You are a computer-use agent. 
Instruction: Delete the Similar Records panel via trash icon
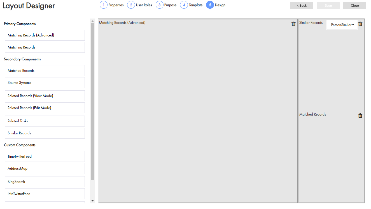pos(360,24)
